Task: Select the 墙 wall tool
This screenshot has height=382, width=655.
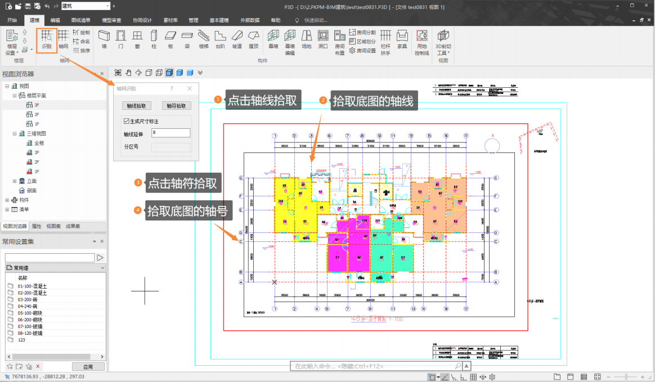Action: [104, 39]
